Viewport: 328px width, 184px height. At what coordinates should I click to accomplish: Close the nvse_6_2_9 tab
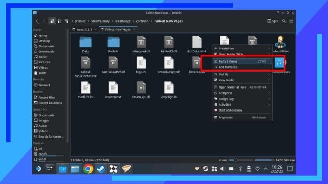click(95, 29)
